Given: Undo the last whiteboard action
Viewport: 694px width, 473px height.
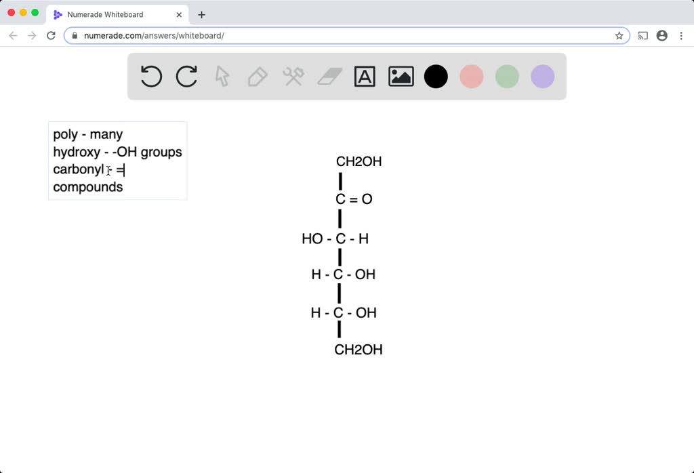Looking at the screenshot, I should pos(151,77).
